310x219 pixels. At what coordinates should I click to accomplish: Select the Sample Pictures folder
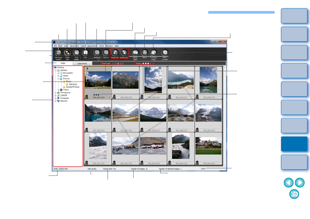click(x=72, y=87)
